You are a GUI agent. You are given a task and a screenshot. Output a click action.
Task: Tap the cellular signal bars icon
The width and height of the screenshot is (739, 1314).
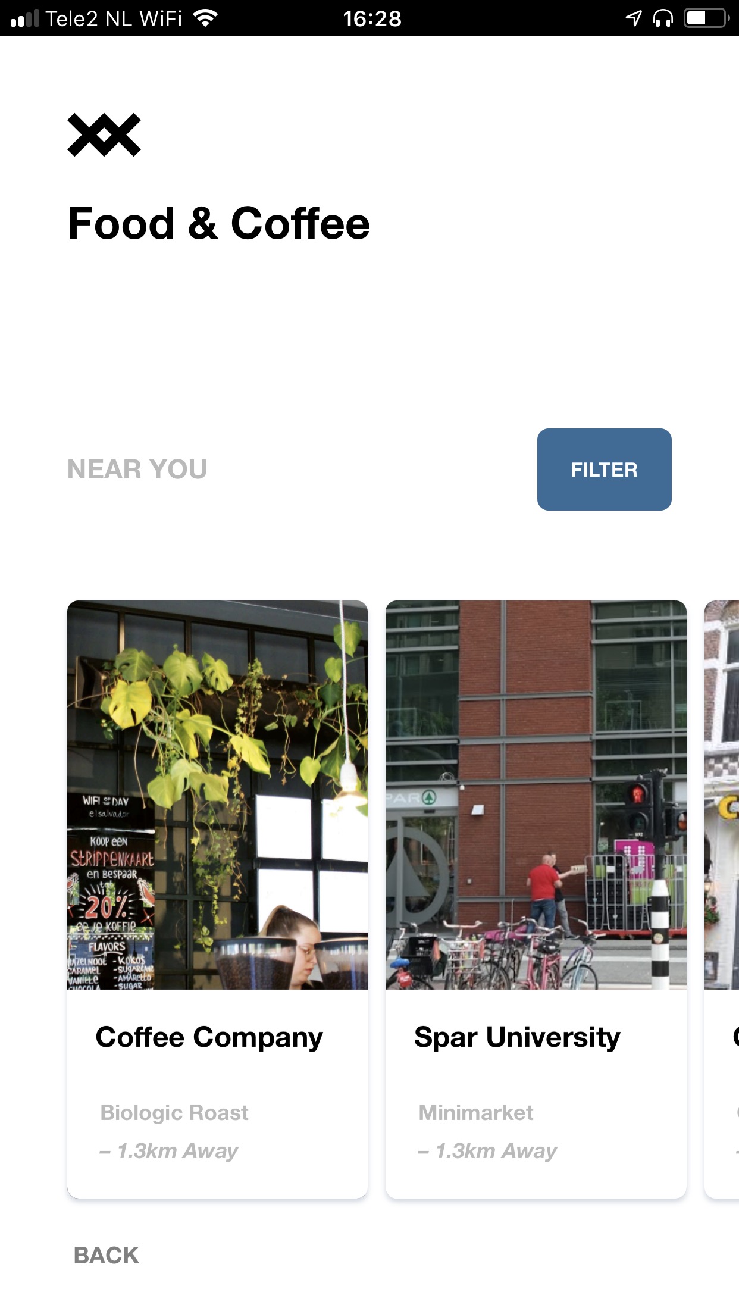click(24, 18)
